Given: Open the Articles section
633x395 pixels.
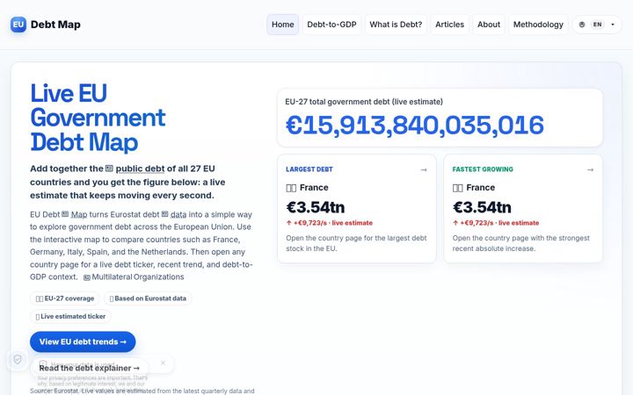Looking at the screenshot, I should coord(449,25).
